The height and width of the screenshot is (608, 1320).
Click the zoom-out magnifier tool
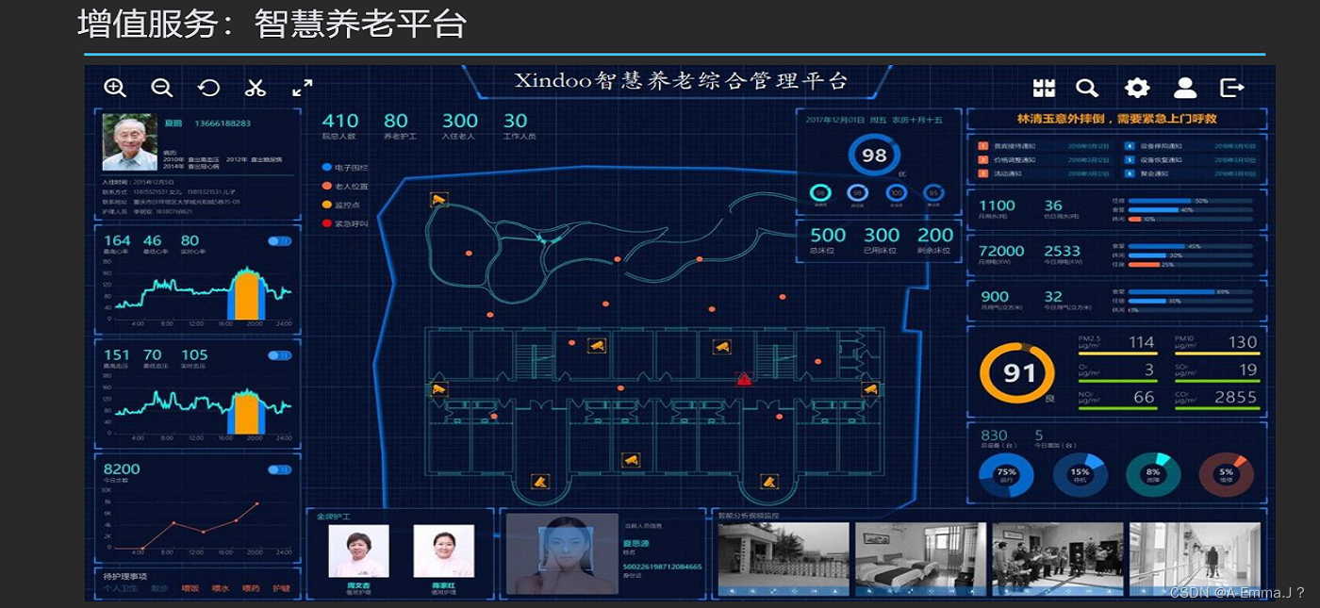tap(162, 87)
